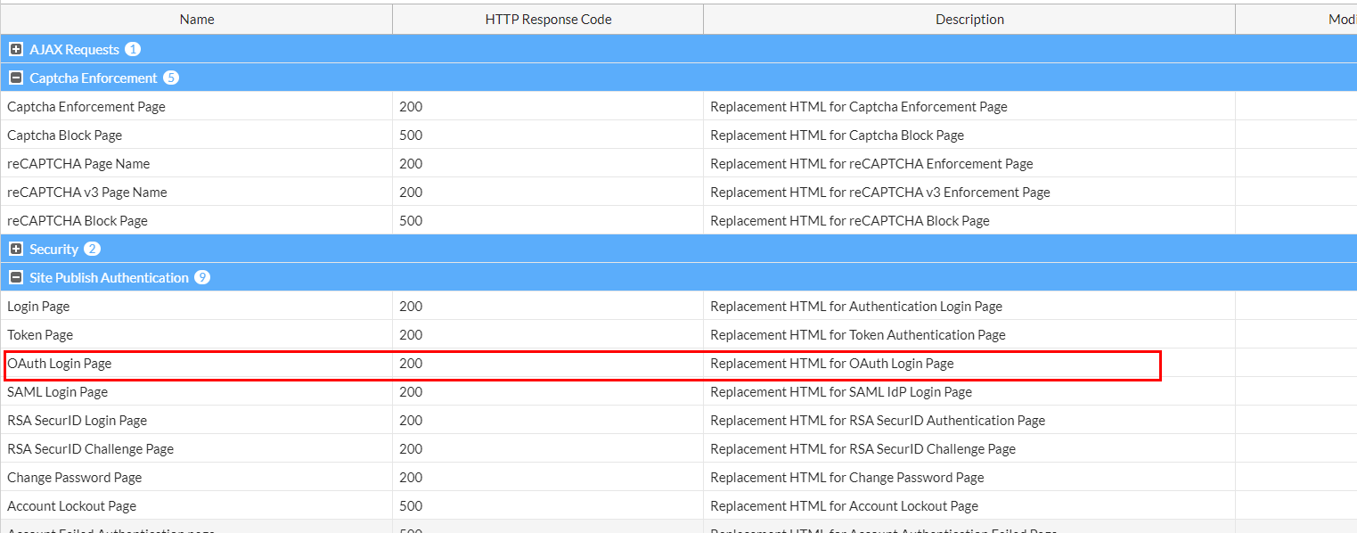Click response code 200 for Captcha Enforcement Page
The image size is (1357, 533).
pyautogui.click(x=411, y=107)
